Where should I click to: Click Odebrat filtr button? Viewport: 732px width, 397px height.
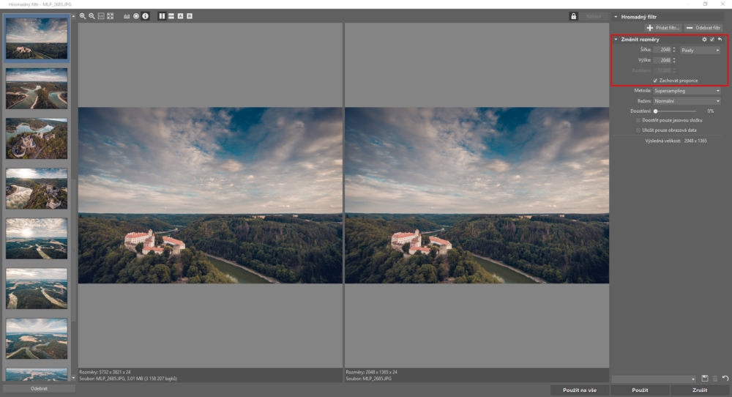(703, 28)
